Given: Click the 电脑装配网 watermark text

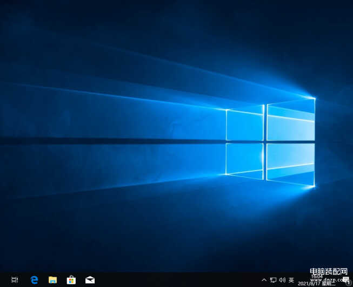Looking at the screenshot, I should tap(329, 272).
